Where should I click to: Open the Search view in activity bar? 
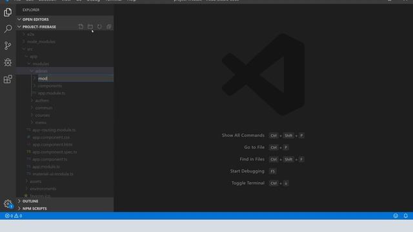click(x=8, y=28)
